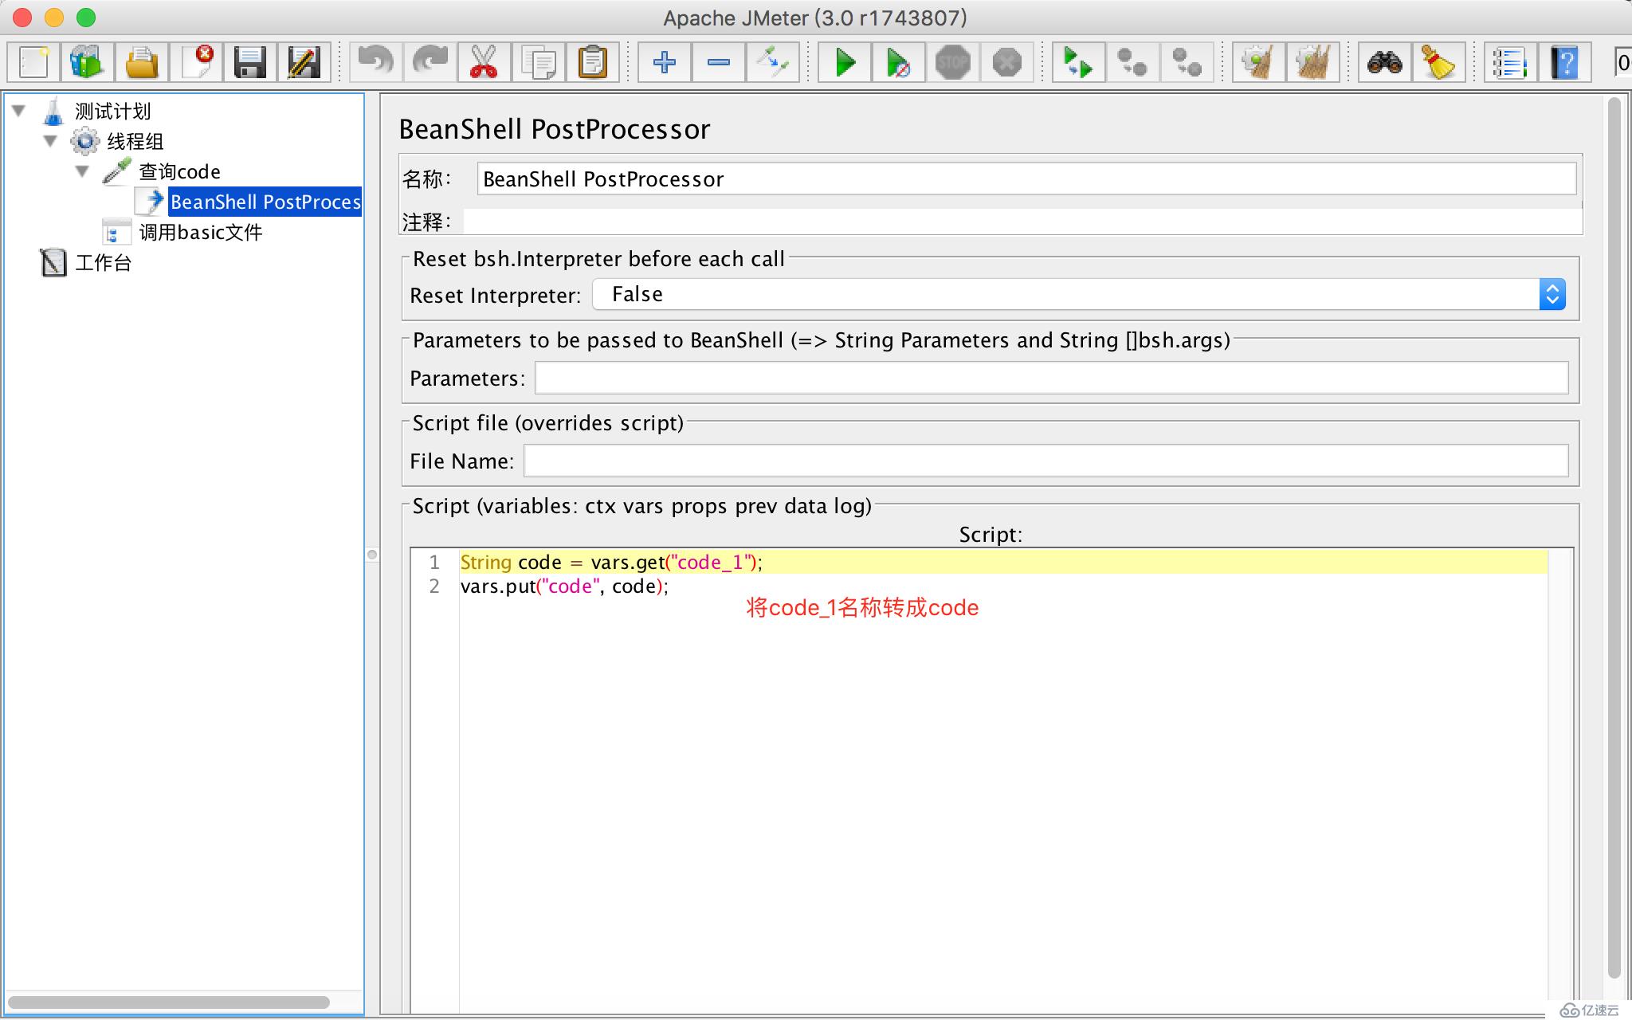
Task: Click the tree panel horizontal scrollbar
Action: [x=168, y=1002]
